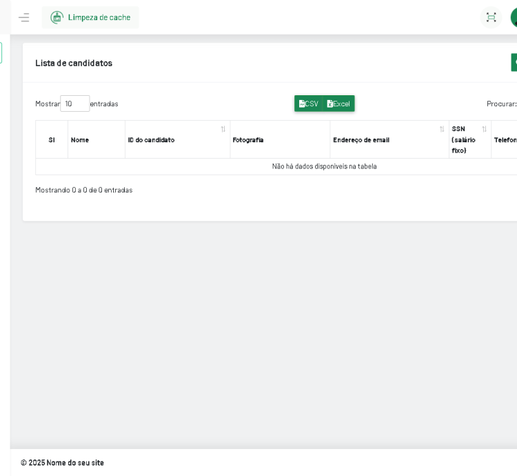This screenshot has height=476, width=517.
Task: Sort by SSN column arrows
Action: (x=484, y=129)
